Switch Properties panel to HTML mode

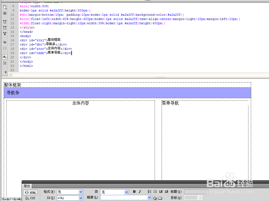30,192
